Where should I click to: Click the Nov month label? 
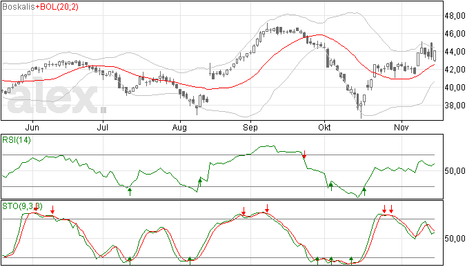(x=401, y=128)
